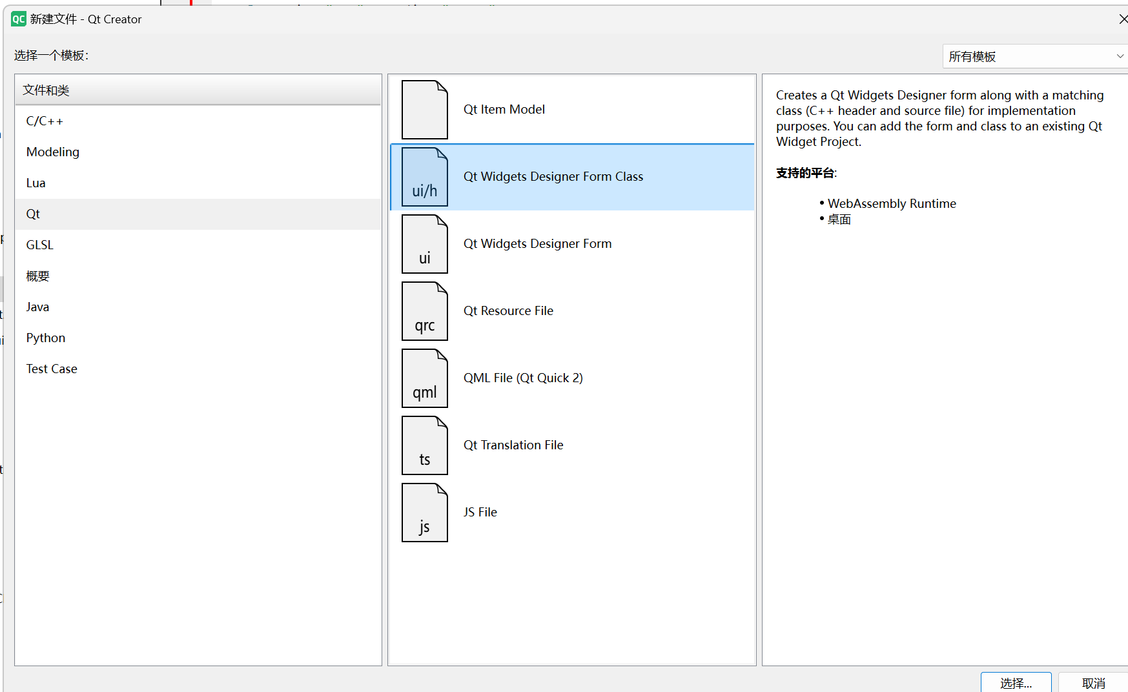Open the 所有模板 template filter dropdown
The height and width of the screenshot is (692, 1128).
click(x=1035, y=56)
